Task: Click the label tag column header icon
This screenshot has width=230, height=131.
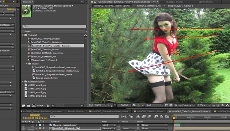Action: tap(39, 122)
